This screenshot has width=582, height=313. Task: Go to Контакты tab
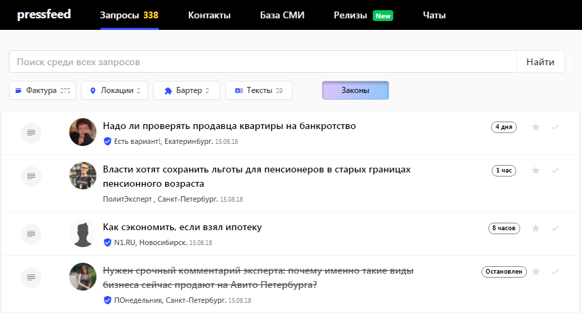(x=209, y=15)
